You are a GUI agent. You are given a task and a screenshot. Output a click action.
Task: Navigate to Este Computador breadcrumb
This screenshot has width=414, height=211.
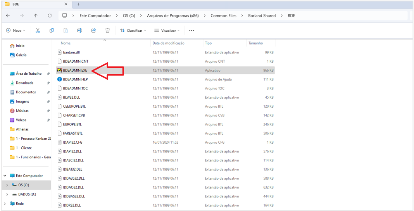95,15
